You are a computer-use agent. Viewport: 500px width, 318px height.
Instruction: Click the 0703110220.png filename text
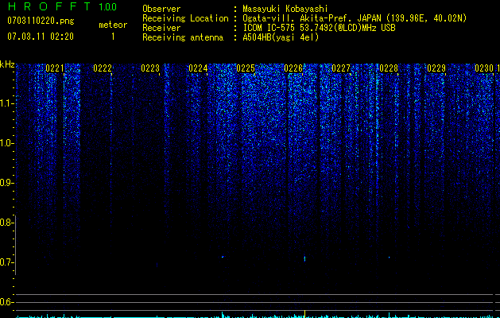pos(41,21)
